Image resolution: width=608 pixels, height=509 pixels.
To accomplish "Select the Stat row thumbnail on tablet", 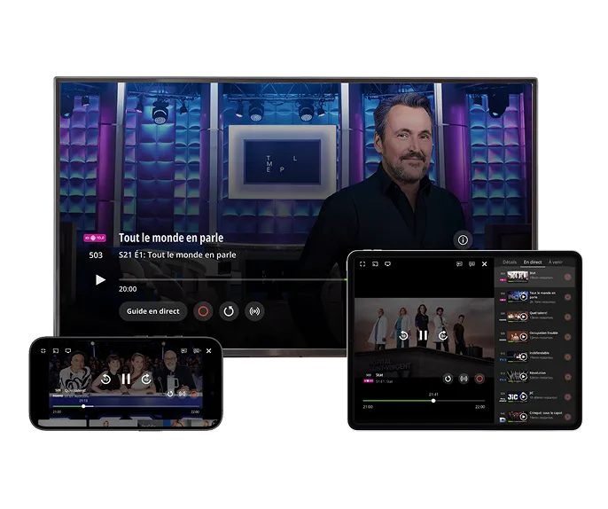I will (518, 277).
